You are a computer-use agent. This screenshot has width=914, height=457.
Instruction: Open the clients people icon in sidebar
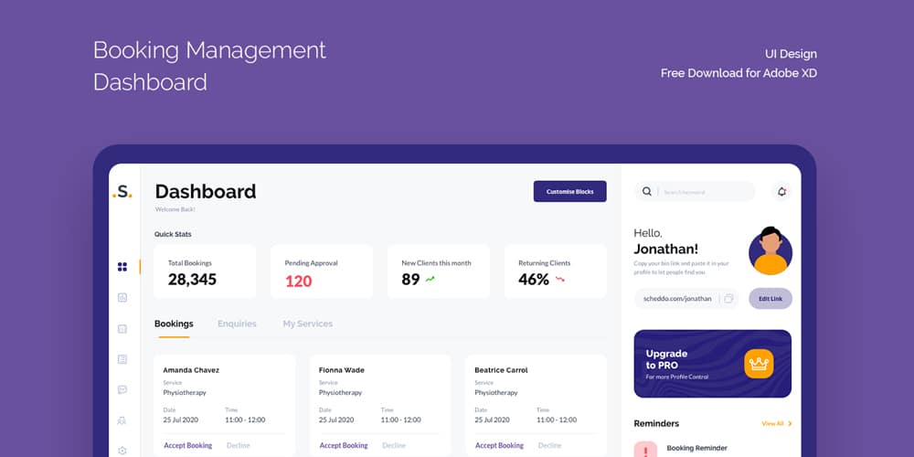(x=122, y=420)
